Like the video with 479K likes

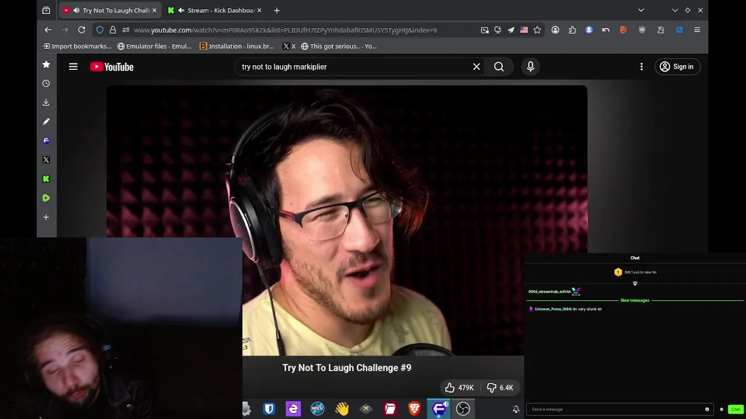(459, 388)
